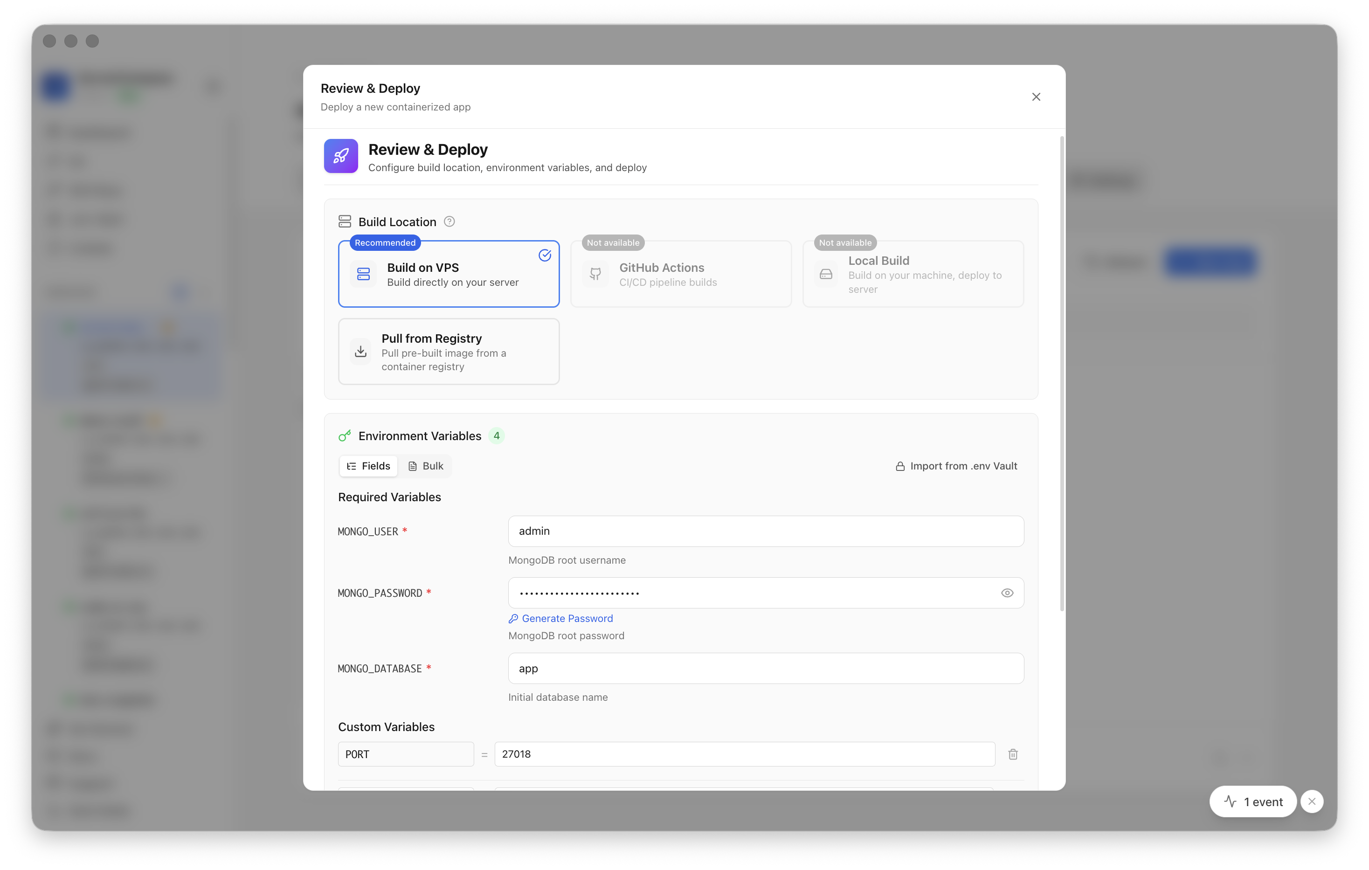Click the Required Variables heading
1369x870 pixels.
pos(389,497)
